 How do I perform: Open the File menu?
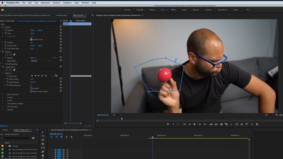[x=23, y=3]
